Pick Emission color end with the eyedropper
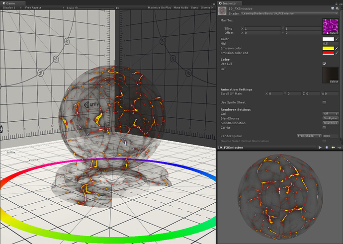The image size is (343, 244). coord(337,53)
